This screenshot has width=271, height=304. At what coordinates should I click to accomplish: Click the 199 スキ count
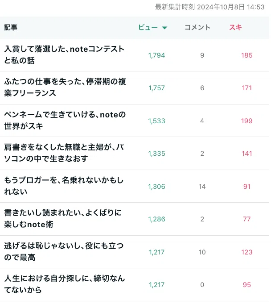click(x=247, y=121)
